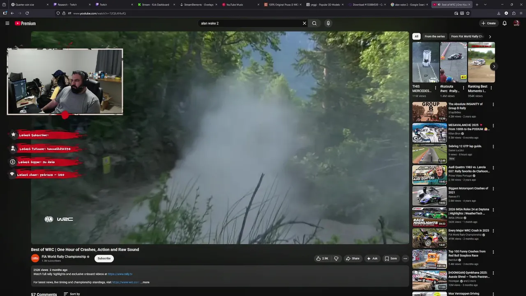Open options for 'MEGAVALANCHE 2025' video
Image resolution: width=526 pixels, height=296 pixels.
[x=493, y=126]
